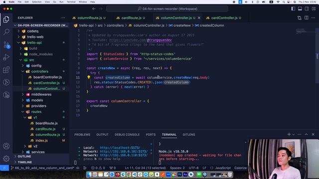Open the PORTS panel tab
The image size is (319, 179).
click(x=151, y=135)
